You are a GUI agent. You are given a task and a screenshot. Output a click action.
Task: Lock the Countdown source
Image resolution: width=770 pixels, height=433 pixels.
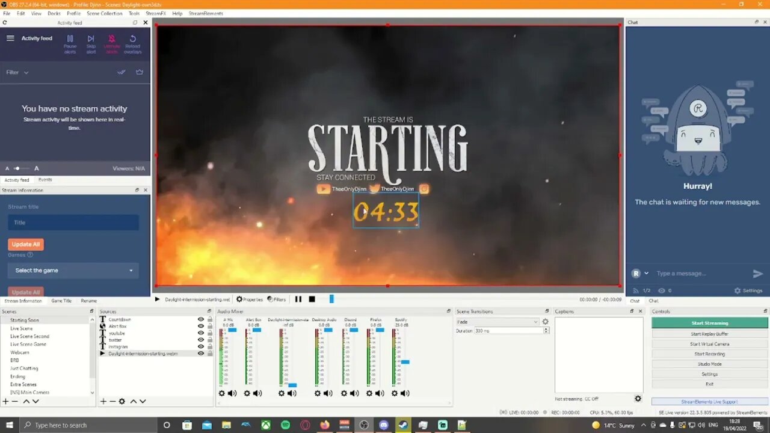coord(209,319)
